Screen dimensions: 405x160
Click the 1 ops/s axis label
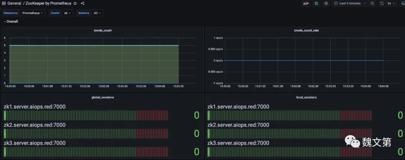coord(218,38)
